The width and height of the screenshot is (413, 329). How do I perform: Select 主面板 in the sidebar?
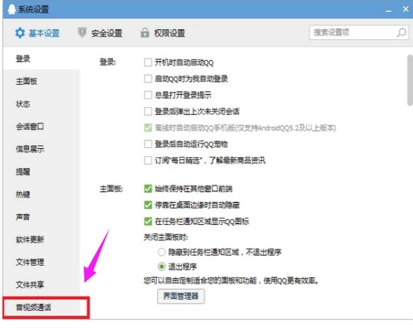pyautogui.click(x=41, y=81)
